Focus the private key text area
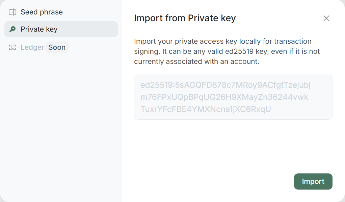The height and width of the screenshot is (202, 345). (x=233, y=97)
